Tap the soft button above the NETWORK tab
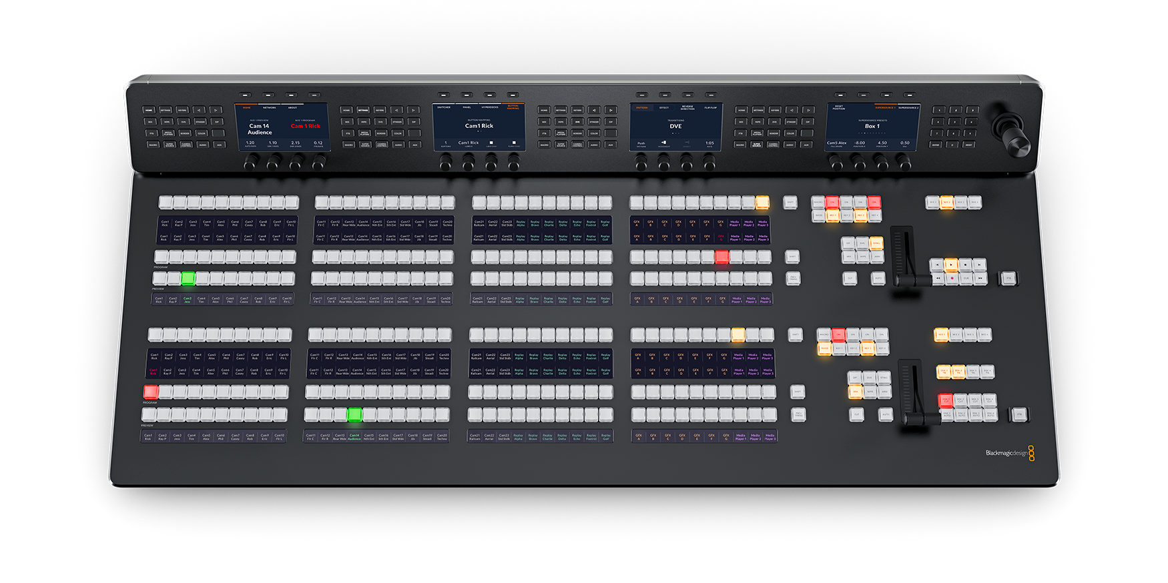 (268, 95)
